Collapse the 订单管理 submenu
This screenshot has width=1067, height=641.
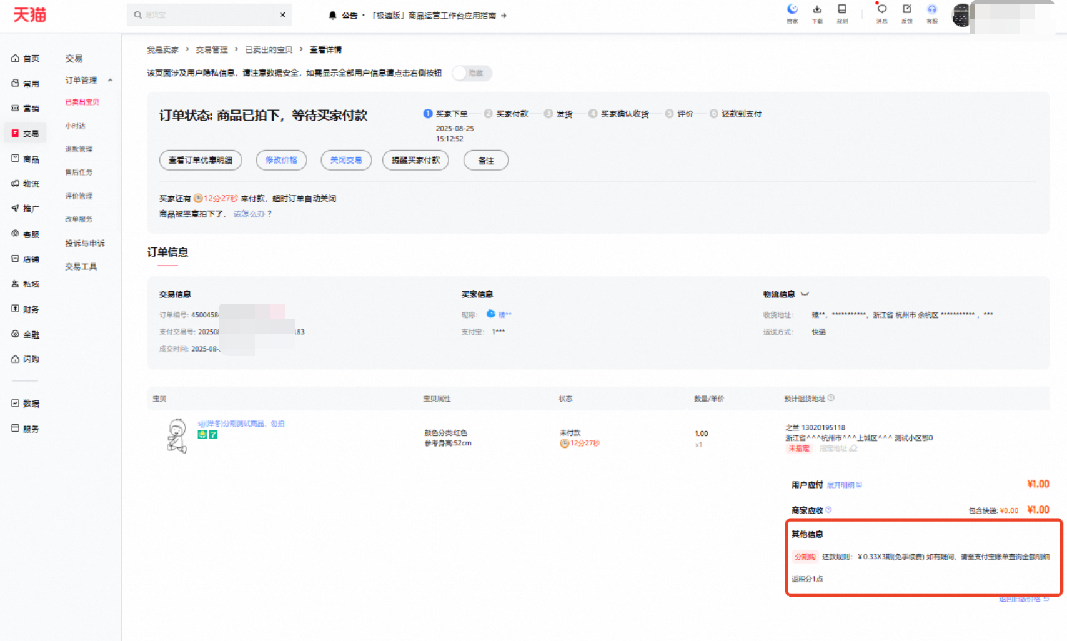110,80
